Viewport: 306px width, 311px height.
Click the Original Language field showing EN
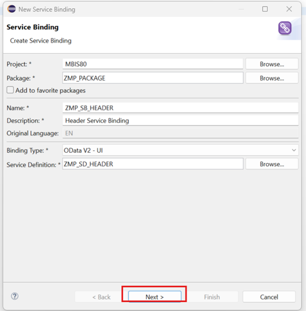pos(180,133)
